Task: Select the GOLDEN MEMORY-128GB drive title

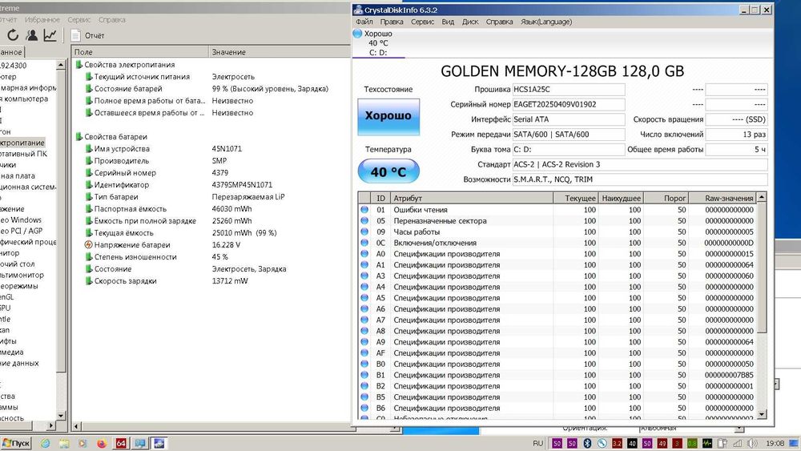Action: coord(562,71)
